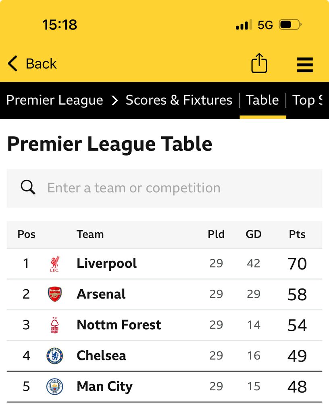Viewport: 329px width, 404px height.
Task: Expand the Premier League breadcrumb chevron
Action: pos(115,100)
